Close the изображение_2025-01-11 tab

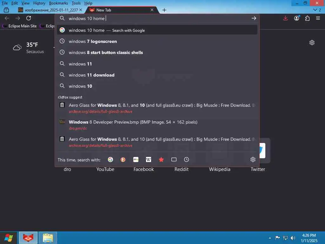81,10
